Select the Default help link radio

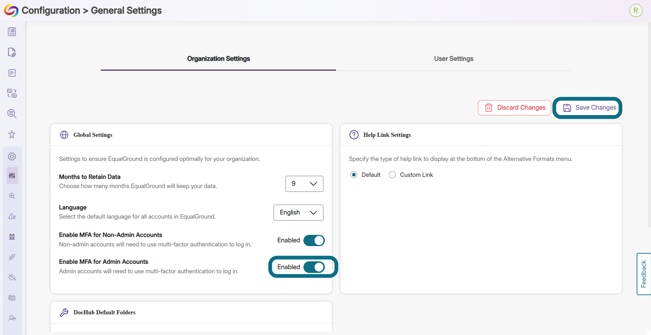[x=354, y=175]
